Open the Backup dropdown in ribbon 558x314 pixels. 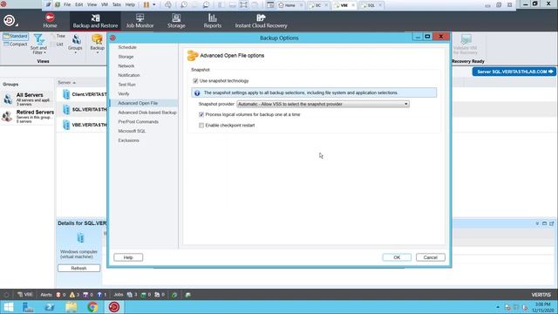tap(97, 44)
